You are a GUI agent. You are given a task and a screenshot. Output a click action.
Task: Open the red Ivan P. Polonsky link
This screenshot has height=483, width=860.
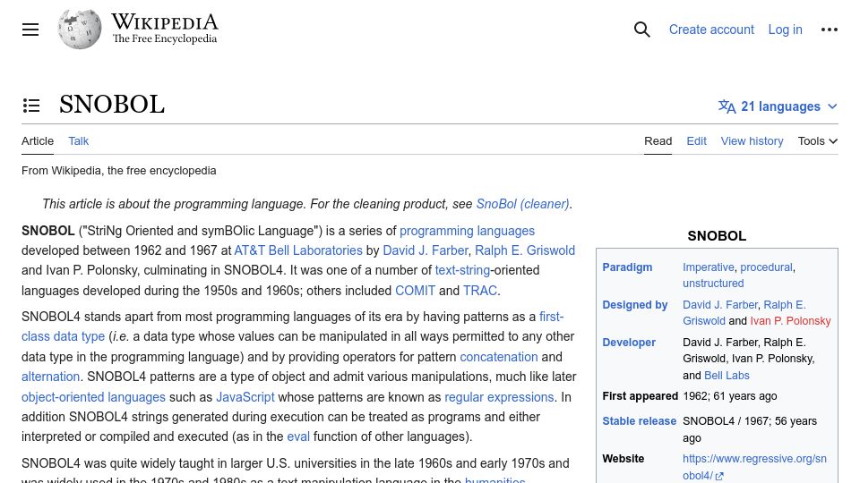790,321
